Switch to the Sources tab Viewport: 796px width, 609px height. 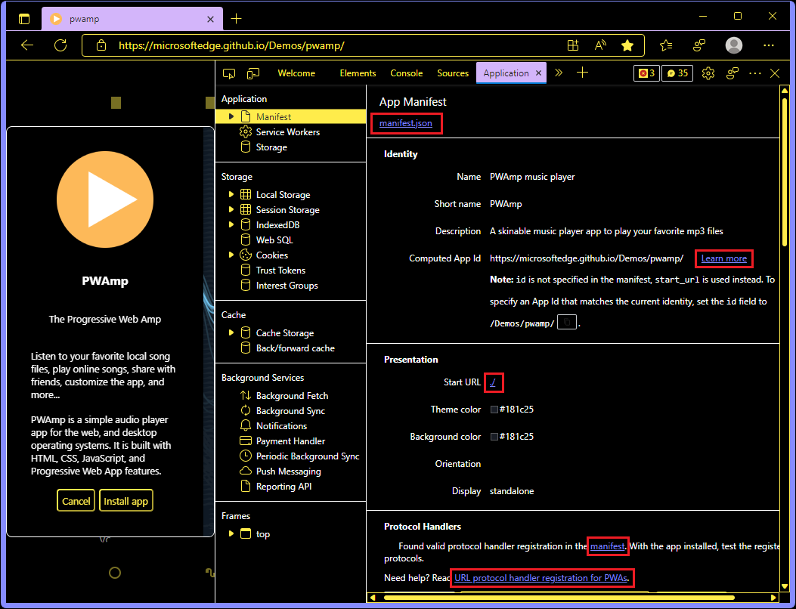click(x=453, y=73)
